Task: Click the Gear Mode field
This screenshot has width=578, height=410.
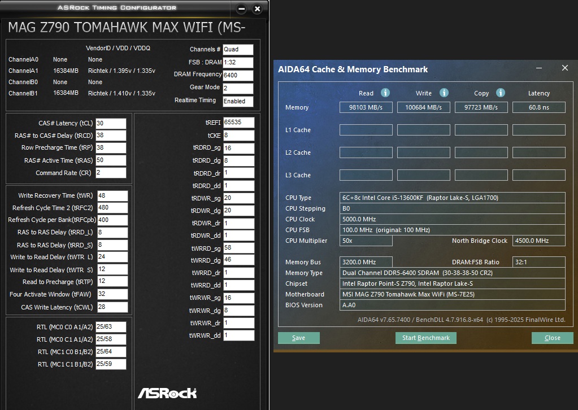Action: click(x=238, y=89)
